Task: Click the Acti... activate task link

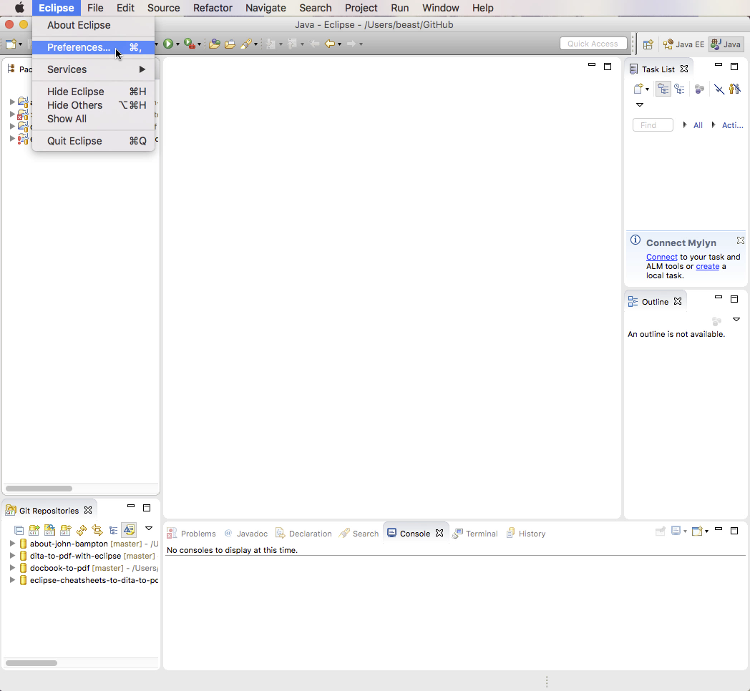Action: pos(732,125)
